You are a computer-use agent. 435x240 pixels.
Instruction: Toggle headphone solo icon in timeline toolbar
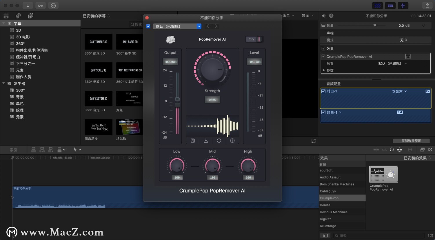pos(392,150)
